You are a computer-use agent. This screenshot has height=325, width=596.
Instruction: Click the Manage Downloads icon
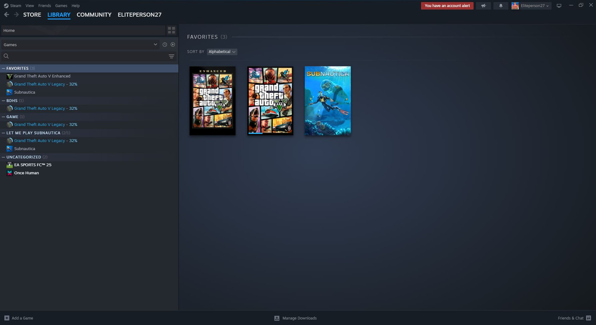(277, 318)
